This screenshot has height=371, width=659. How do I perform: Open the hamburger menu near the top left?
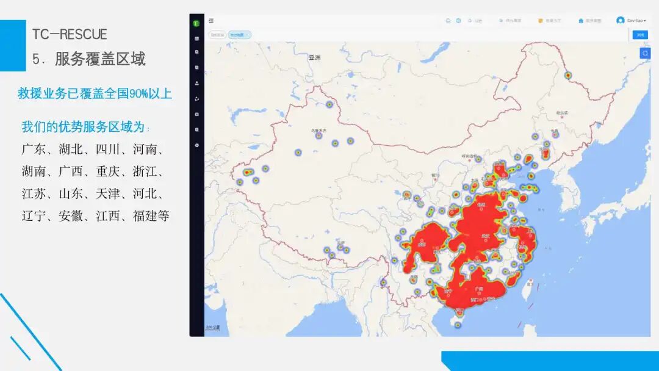[211, 20]
